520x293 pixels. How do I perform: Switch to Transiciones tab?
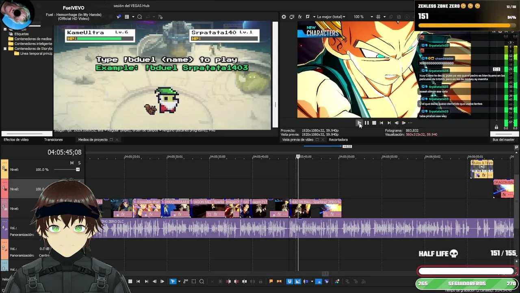[x=53, y=140]
